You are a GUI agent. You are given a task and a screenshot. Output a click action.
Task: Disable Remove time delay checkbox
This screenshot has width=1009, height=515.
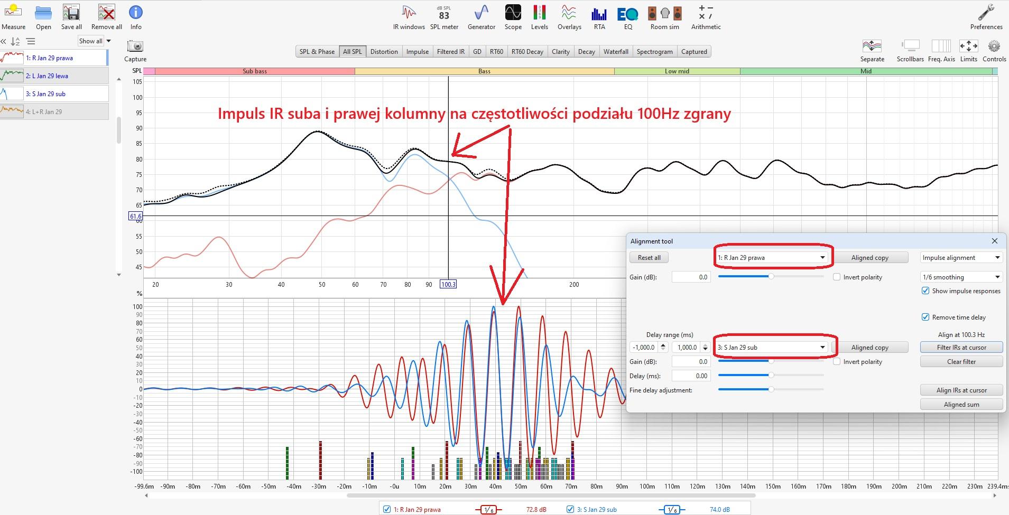tap(925, 317)
